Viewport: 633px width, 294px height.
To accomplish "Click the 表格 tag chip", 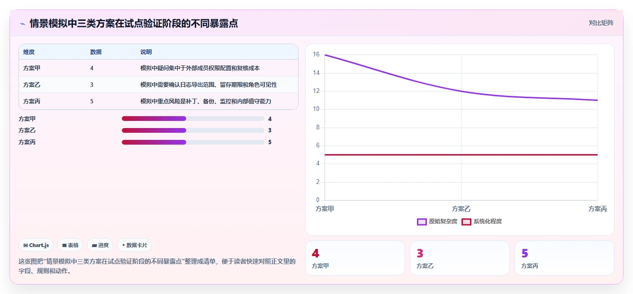I will tap(70, 245).
